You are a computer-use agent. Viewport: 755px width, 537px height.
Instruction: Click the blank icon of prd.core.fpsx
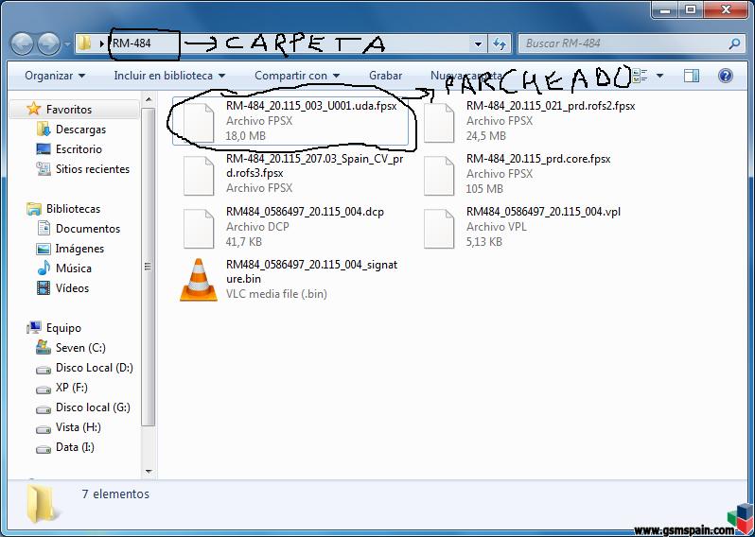[x=439, y=176]
